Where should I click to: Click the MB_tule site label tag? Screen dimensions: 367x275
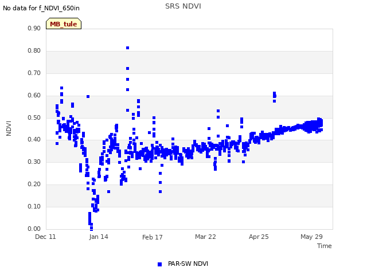(64, 23)
